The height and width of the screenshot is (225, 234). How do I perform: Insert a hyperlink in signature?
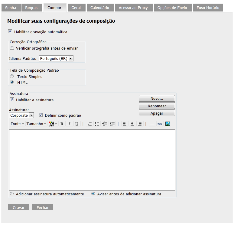click(160, 124)
